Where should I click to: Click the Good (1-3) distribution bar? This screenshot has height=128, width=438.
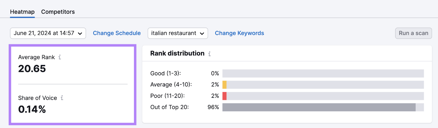click(323, 73)
